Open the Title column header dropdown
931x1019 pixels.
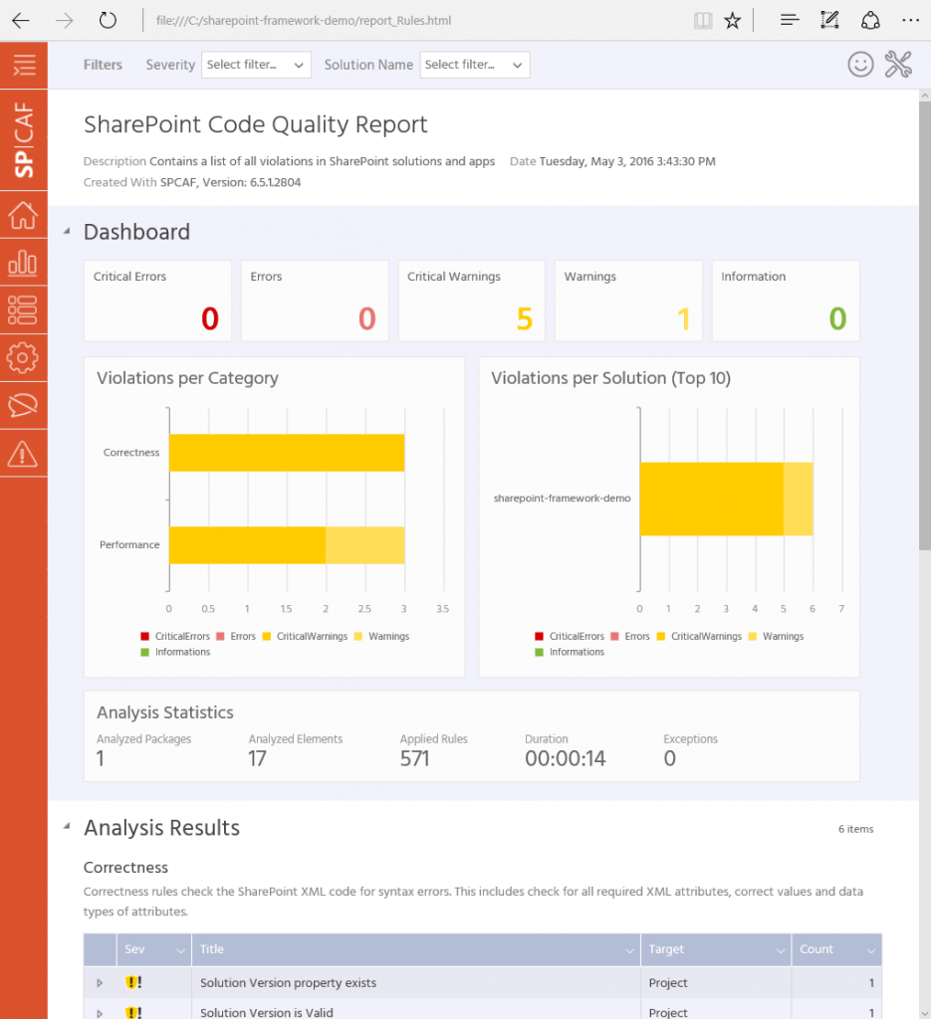(x=629, y=950)
